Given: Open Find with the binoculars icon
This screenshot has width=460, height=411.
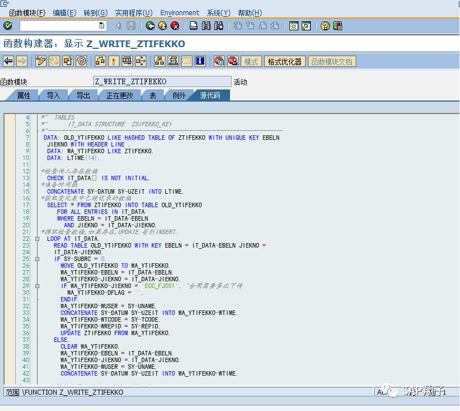Looking at the screenshot, I should pos(206,26).
